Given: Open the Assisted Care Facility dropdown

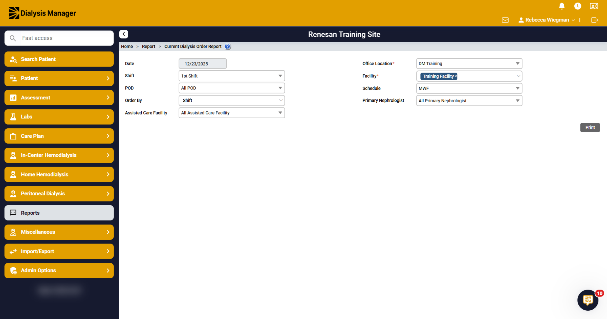Looking at the screenshot, I should 232,113.
